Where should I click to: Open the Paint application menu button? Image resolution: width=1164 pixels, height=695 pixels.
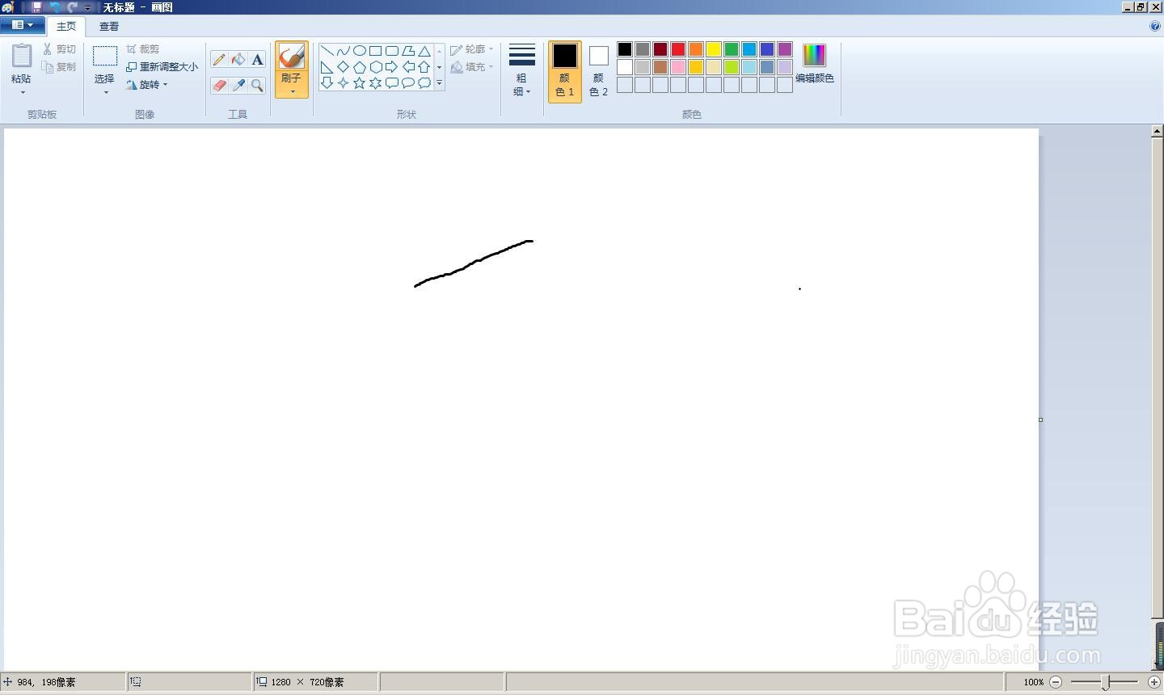[x=23, y=25]
